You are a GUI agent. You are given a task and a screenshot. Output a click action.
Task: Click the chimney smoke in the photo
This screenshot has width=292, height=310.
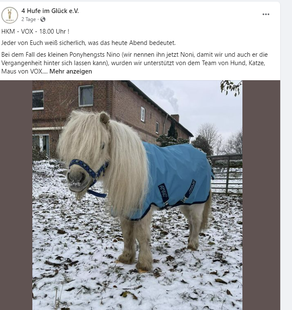[170, 98]
